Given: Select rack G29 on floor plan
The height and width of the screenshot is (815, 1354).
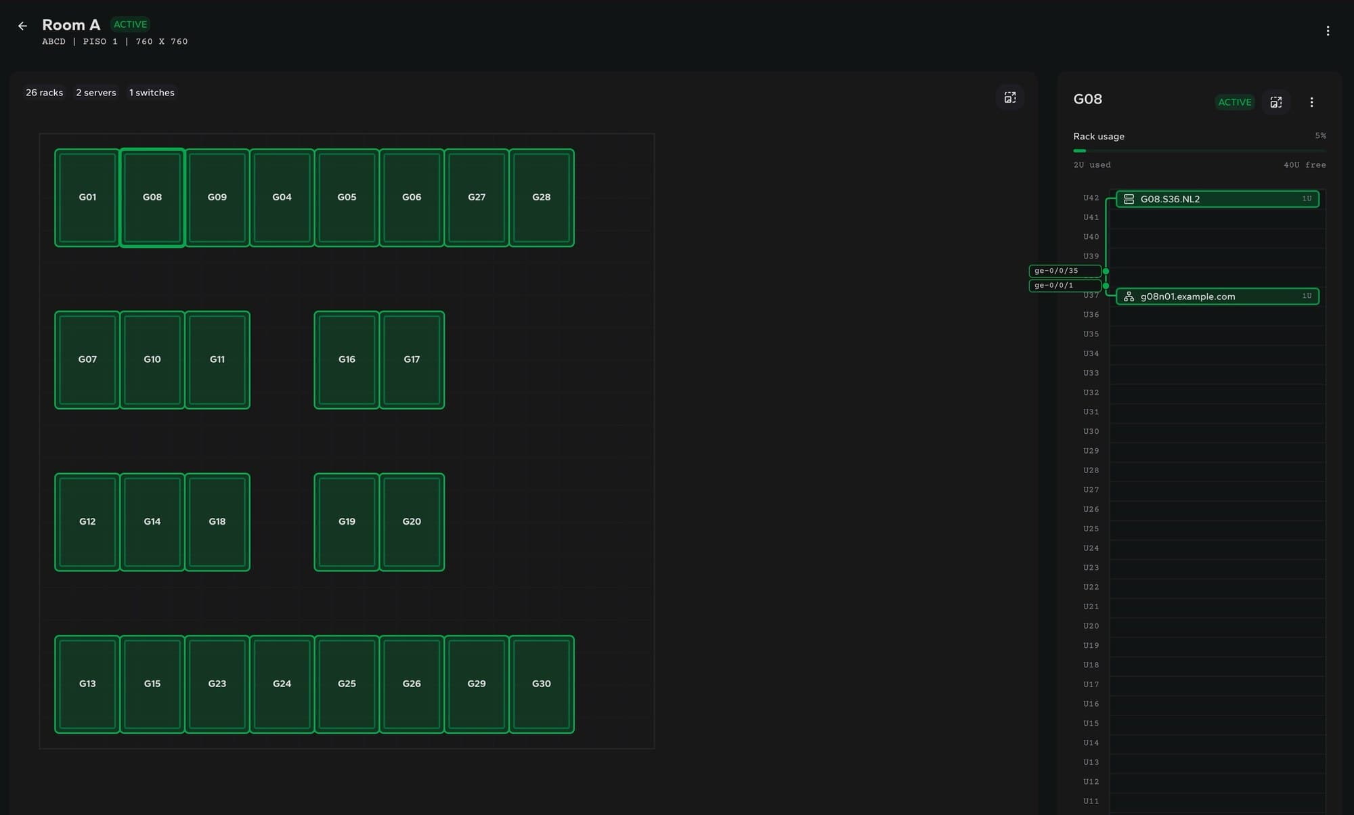Looking at the screenshot, I should pyautogui.click(x=477, y=684).
